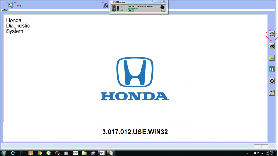Launch Internet Explorer from the taskbar
This screenshot has width=278, height=156.
coord(13,153)
